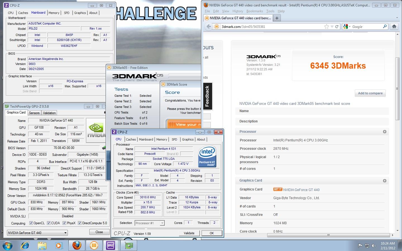Click the network tray icon
Screen dimensions: 402x251
(367, 246)
